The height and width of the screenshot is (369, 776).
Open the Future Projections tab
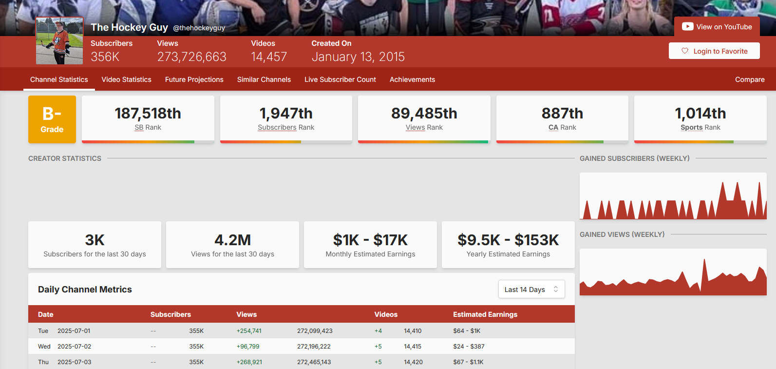point(194,79)
